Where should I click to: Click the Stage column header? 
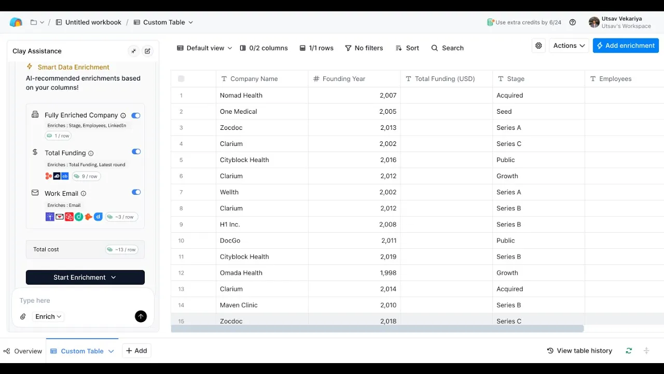[539, 79]
